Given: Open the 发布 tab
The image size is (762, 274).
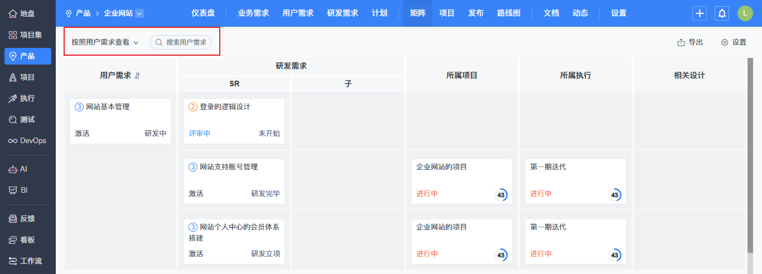Looking at the screenshot, I should [476, 13].
